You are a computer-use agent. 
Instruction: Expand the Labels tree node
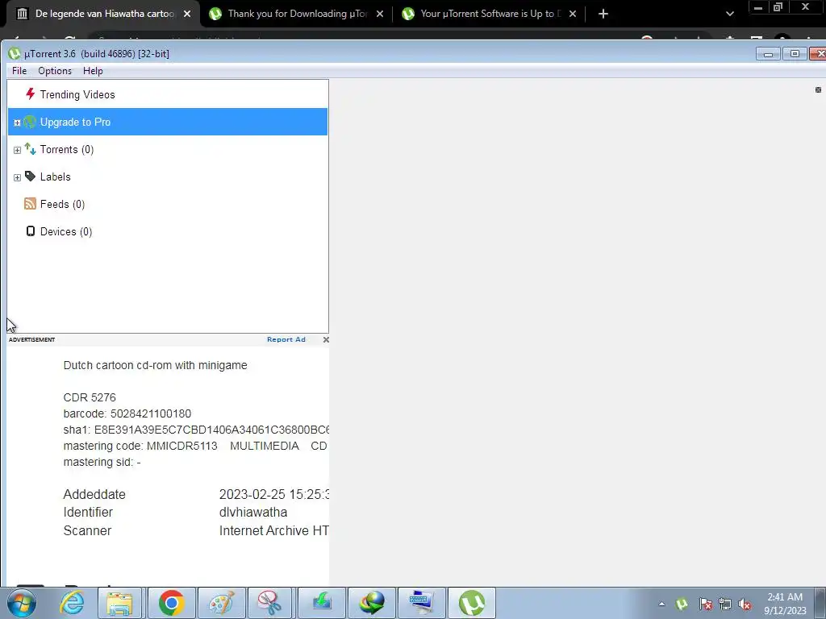point(17,177)
